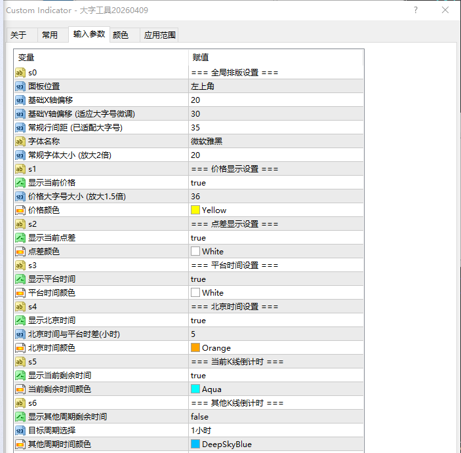The image size is (461, 453).
Task: Switch to the 常用 tab
Action: tap(53, 35)
